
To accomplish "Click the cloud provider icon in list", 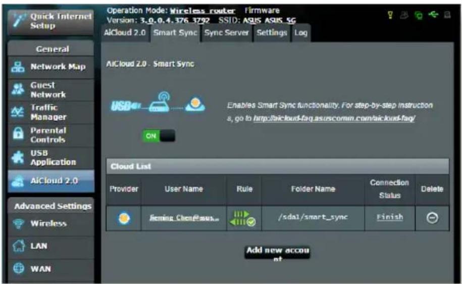I will pos(124,218).
